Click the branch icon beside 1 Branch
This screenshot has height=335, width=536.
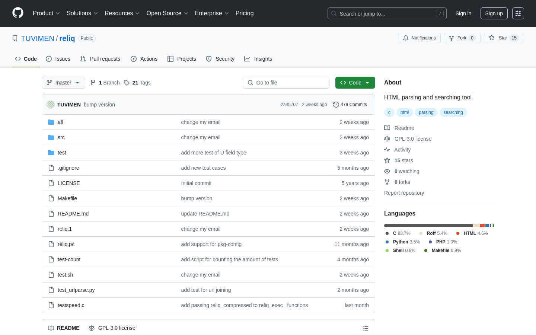[x=93, y=83]
